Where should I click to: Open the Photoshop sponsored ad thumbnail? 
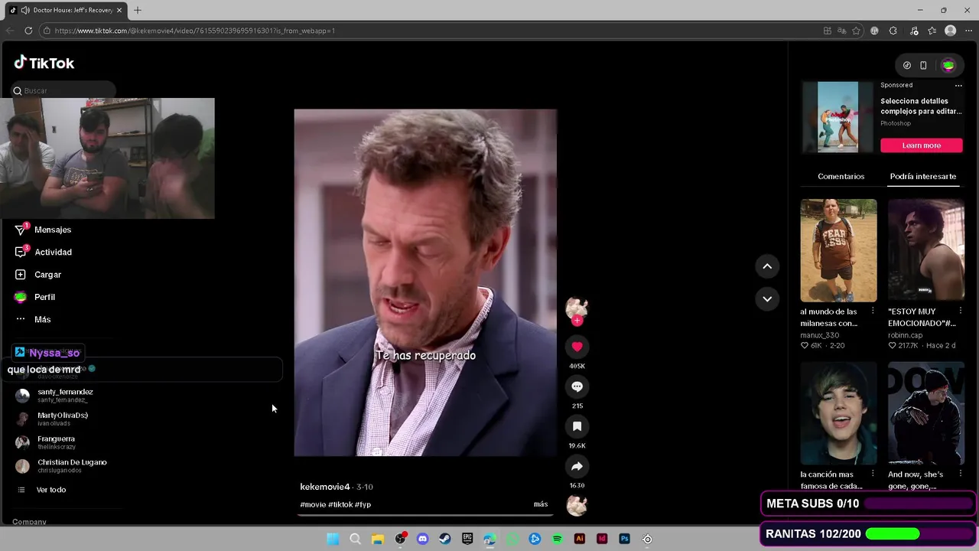(838, 117)
